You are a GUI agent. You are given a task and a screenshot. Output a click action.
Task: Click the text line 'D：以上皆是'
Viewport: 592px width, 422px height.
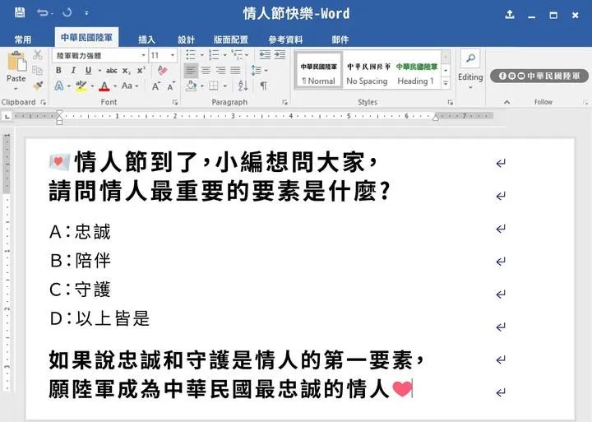(x=99, y=318)
